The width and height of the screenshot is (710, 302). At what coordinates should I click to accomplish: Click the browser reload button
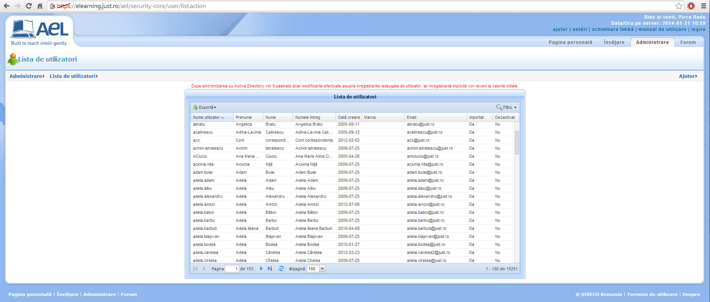coord(29,6)
